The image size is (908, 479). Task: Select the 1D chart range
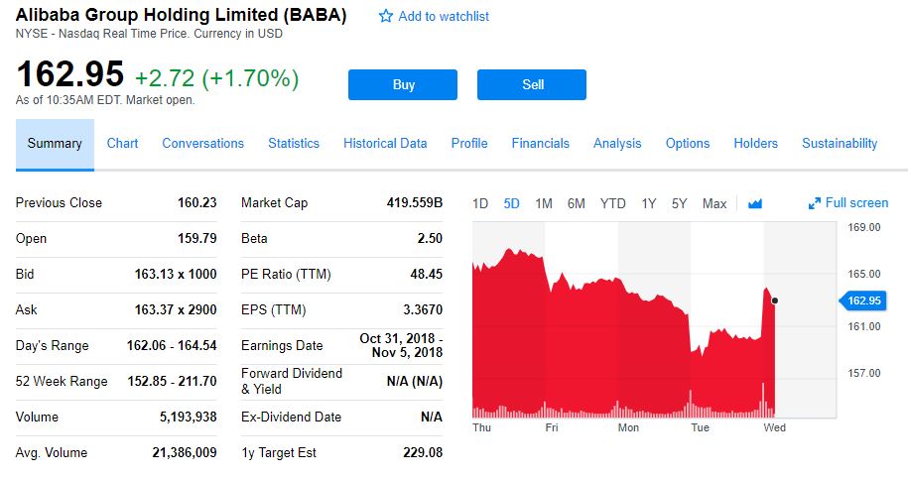pos(480,203)
